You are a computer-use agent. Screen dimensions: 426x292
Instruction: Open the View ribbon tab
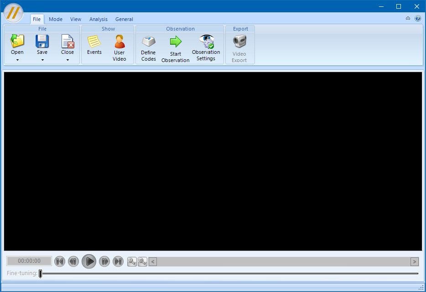76,19
